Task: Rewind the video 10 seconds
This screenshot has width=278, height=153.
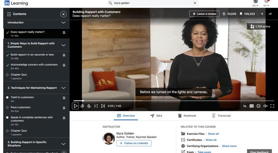Action: [82, 106]
